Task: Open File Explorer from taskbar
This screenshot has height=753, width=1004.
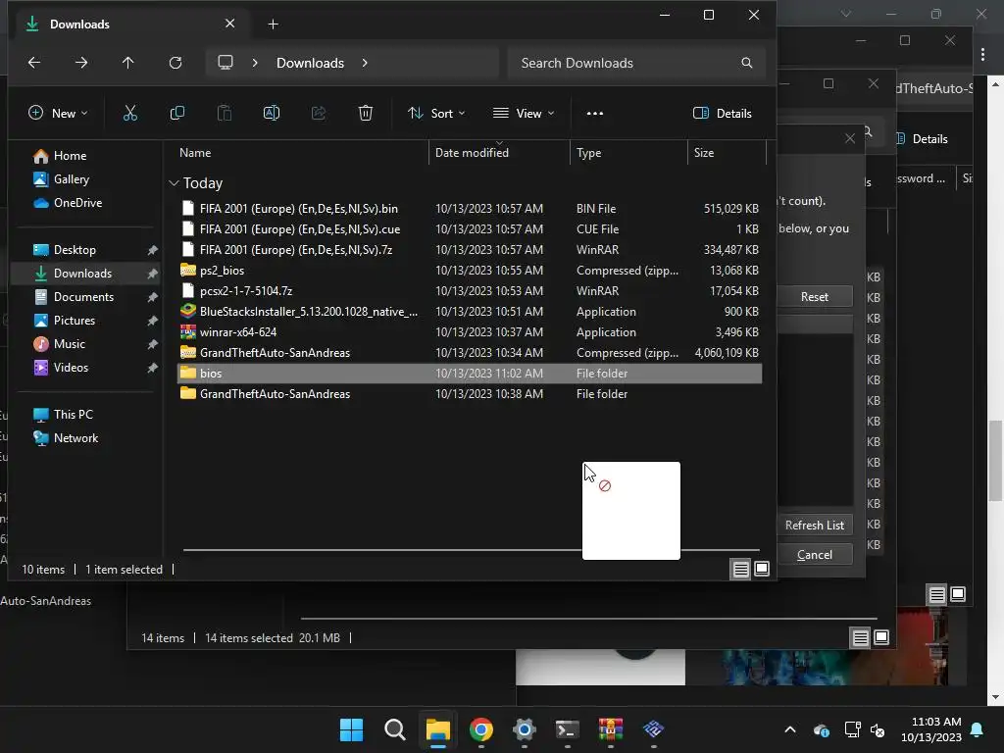Action: tap(438, 729)
